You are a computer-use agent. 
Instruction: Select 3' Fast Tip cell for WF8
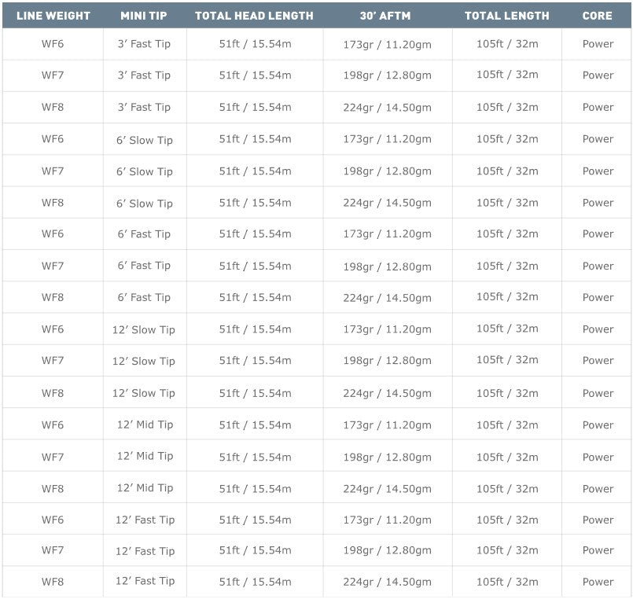click(x=144, y=108)
